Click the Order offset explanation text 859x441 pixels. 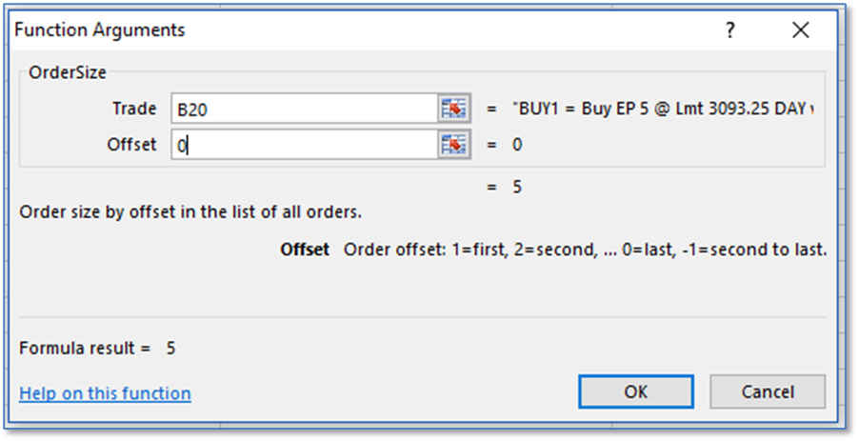pyautogui.click(x=585, y=250)
